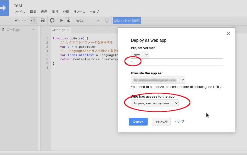The image size is (247, 155).
Task: Select the debug (bug) icon
Action: (68, 20)
